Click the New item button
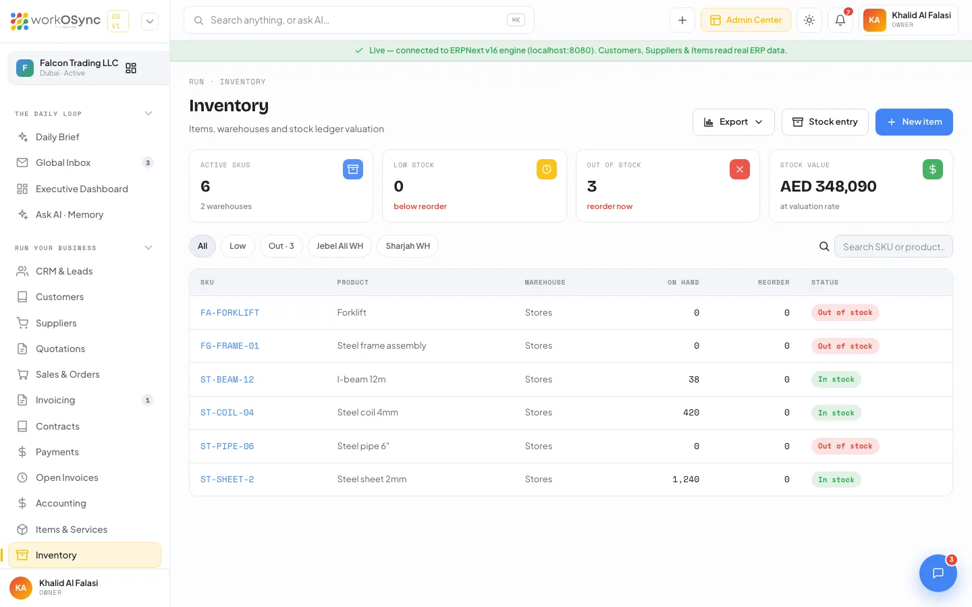 click(914, 122)
